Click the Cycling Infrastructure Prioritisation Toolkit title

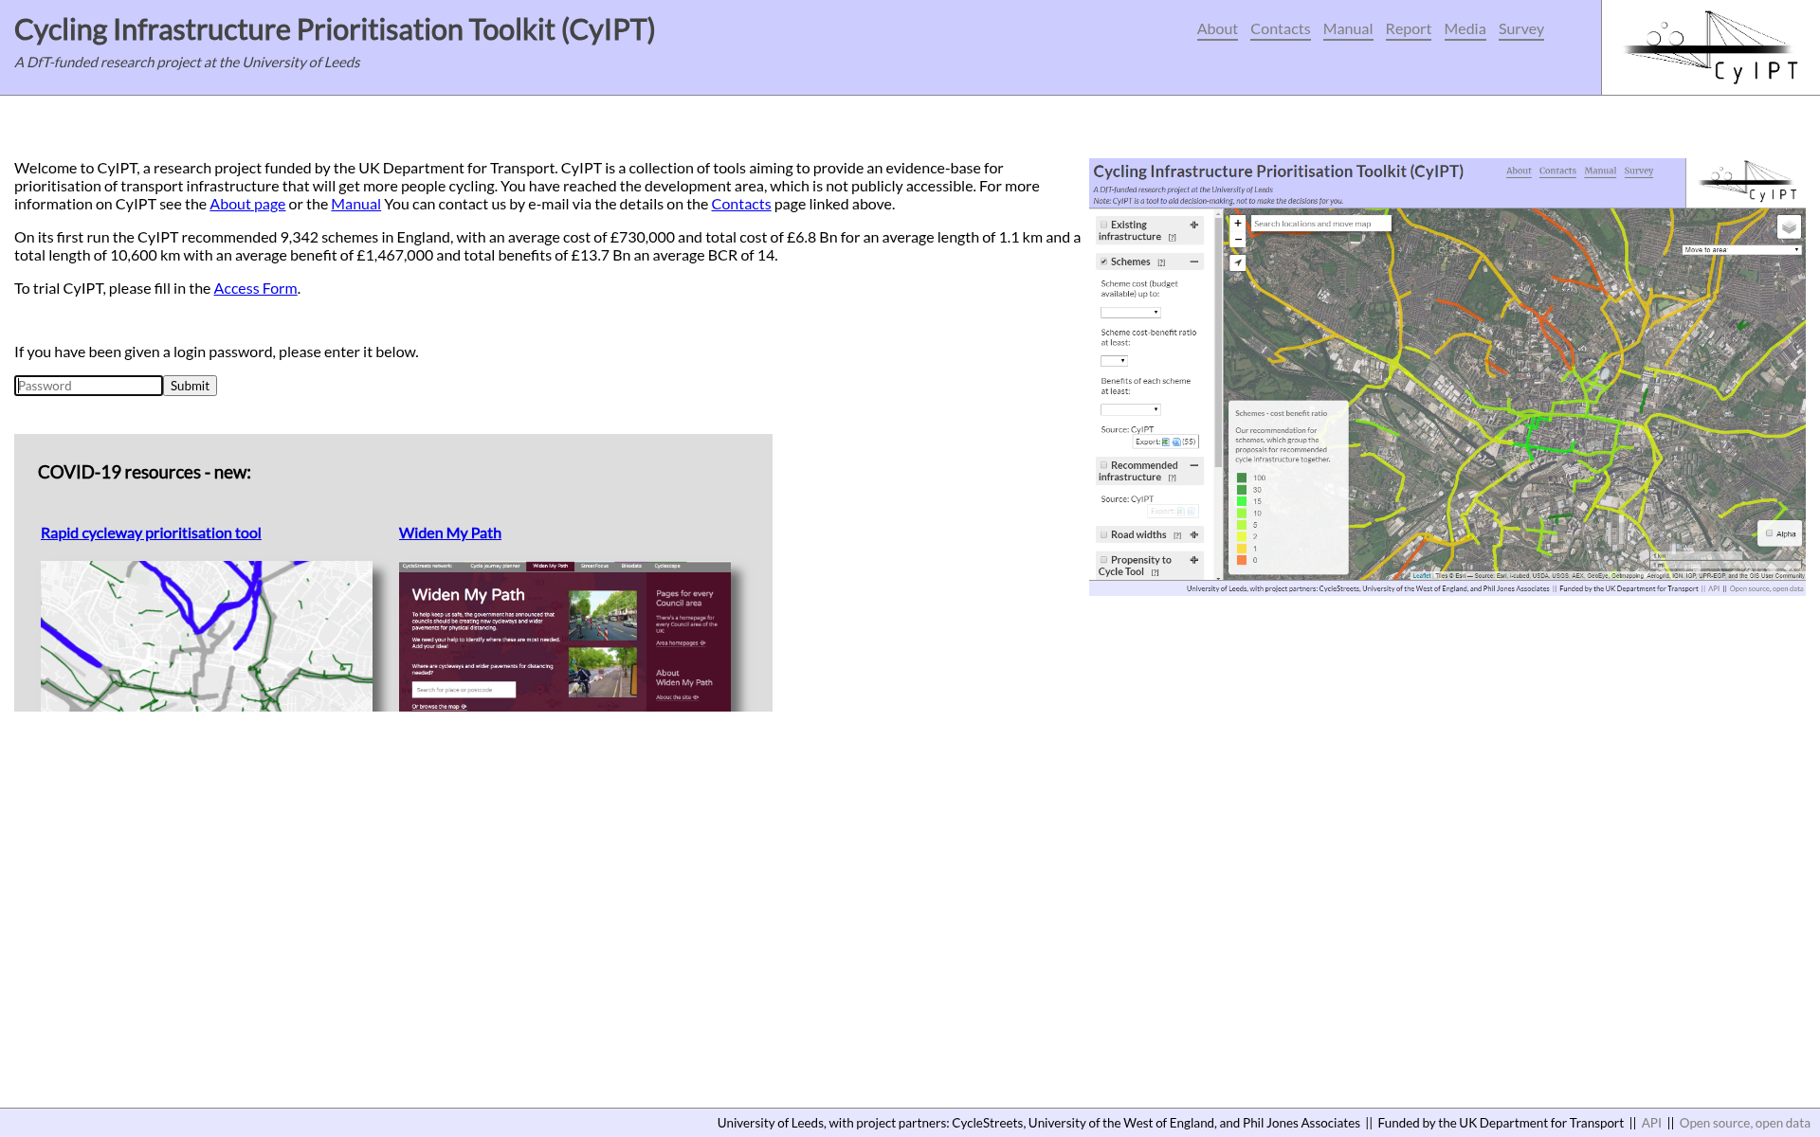[x=335, y=29]
